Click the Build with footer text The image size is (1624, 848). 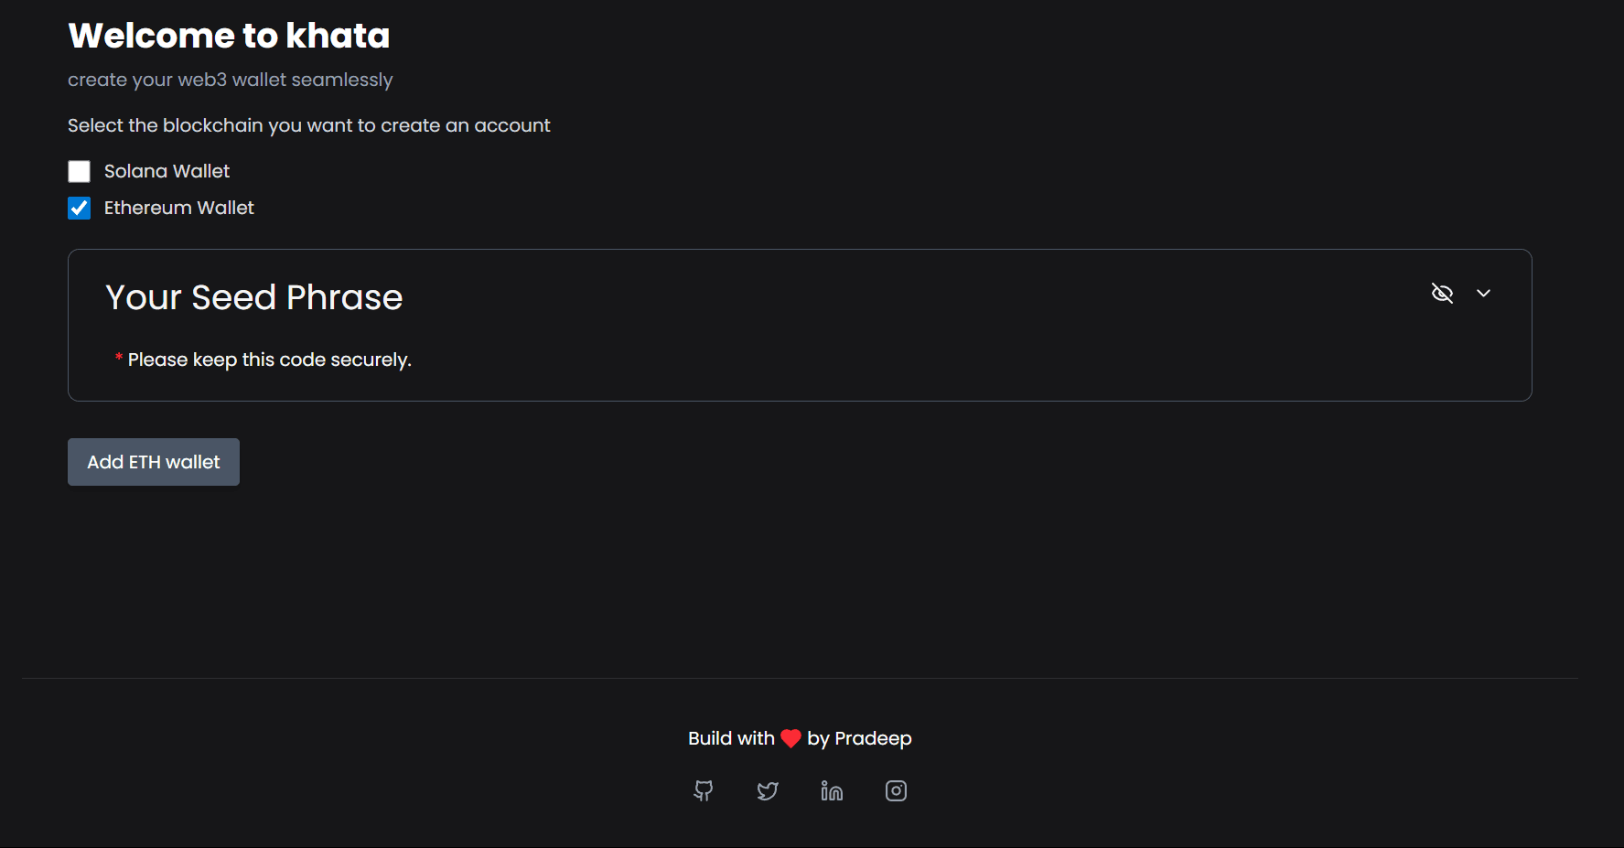tap(731, 738)
